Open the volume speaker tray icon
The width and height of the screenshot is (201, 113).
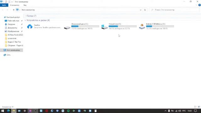(x=180, y=111)
